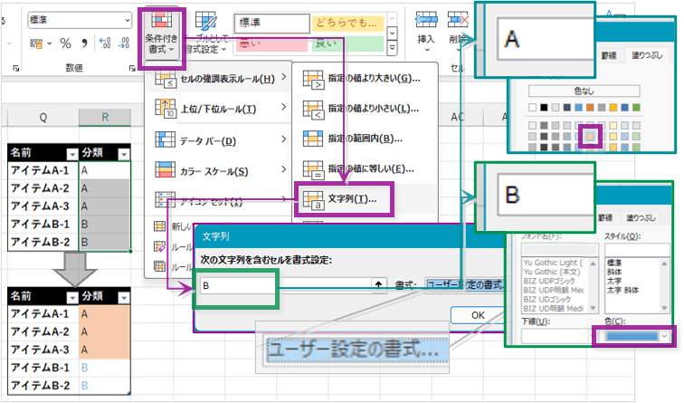Click the text field containing B
684x403 pixels.
pyautogui.click(x=233, y=285)
